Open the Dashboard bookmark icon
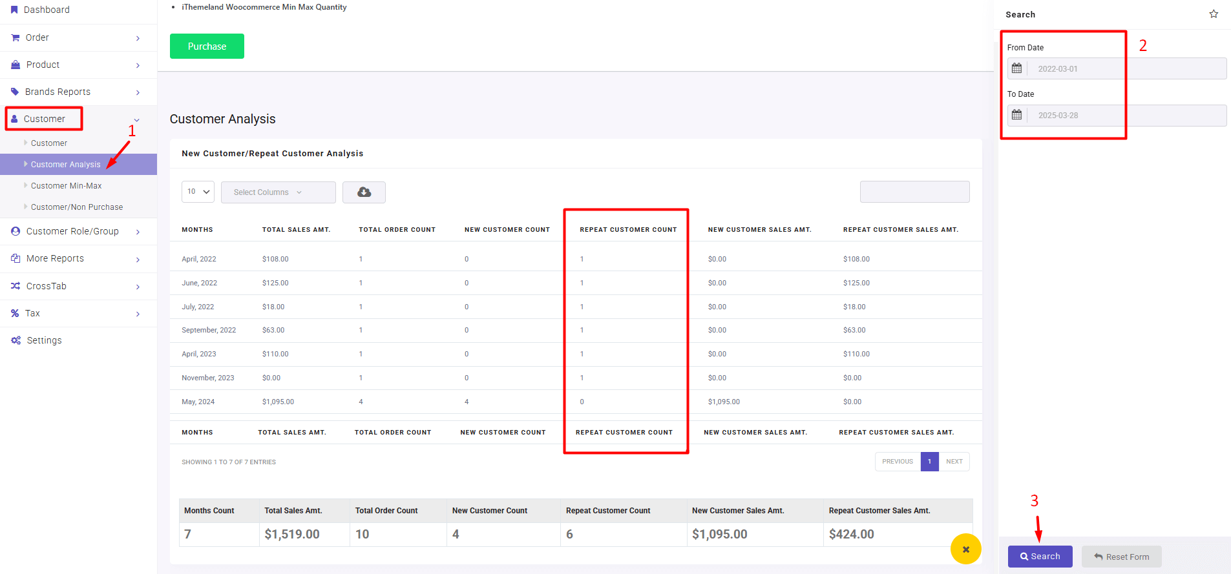Image resolution: width=1231 pixels, height=574 pixels. [x=14, y=10]
